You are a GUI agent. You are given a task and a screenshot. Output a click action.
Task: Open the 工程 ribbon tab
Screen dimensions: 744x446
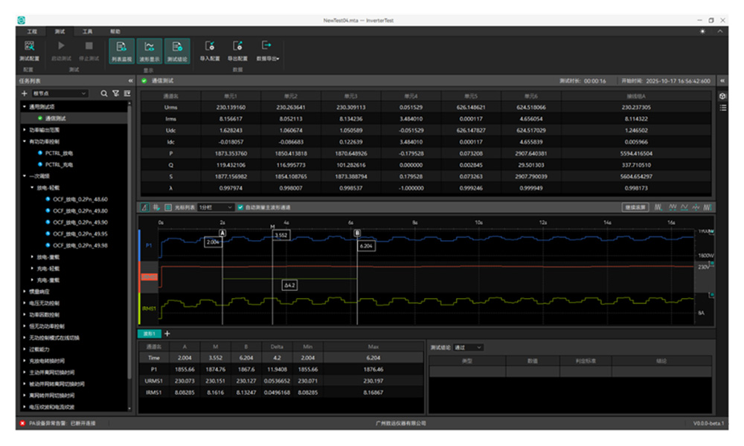click(x=32, y=31)
